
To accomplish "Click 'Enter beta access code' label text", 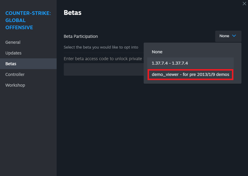I will (103, 59).
